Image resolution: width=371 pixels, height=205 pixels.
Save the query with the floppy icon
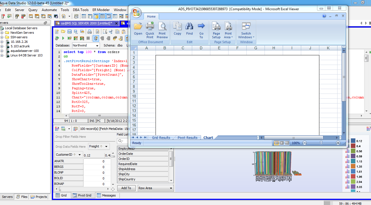(x=69, y=31)
